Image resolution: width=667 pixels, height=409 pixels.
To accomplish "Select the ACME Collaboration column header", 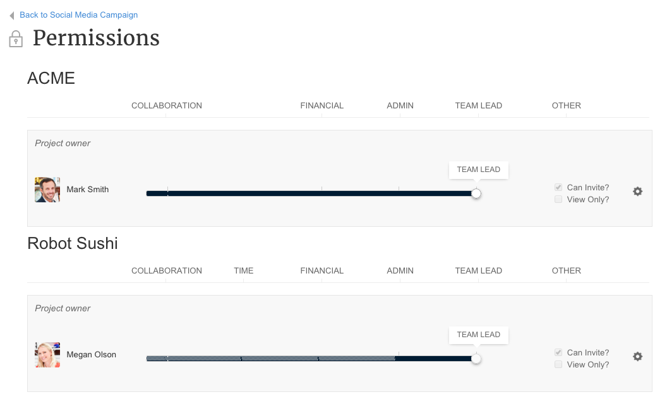I will (167, 106).
